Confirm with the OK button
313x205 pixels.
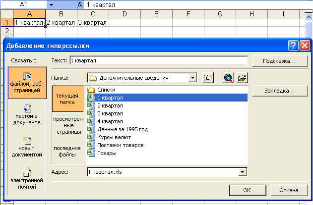[x=248, y=190]
